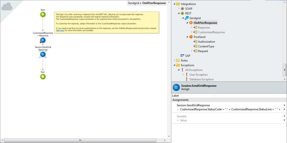287x143 pixels.
Task: Click the Authorization parameter icon
Action: coord(195,42)
